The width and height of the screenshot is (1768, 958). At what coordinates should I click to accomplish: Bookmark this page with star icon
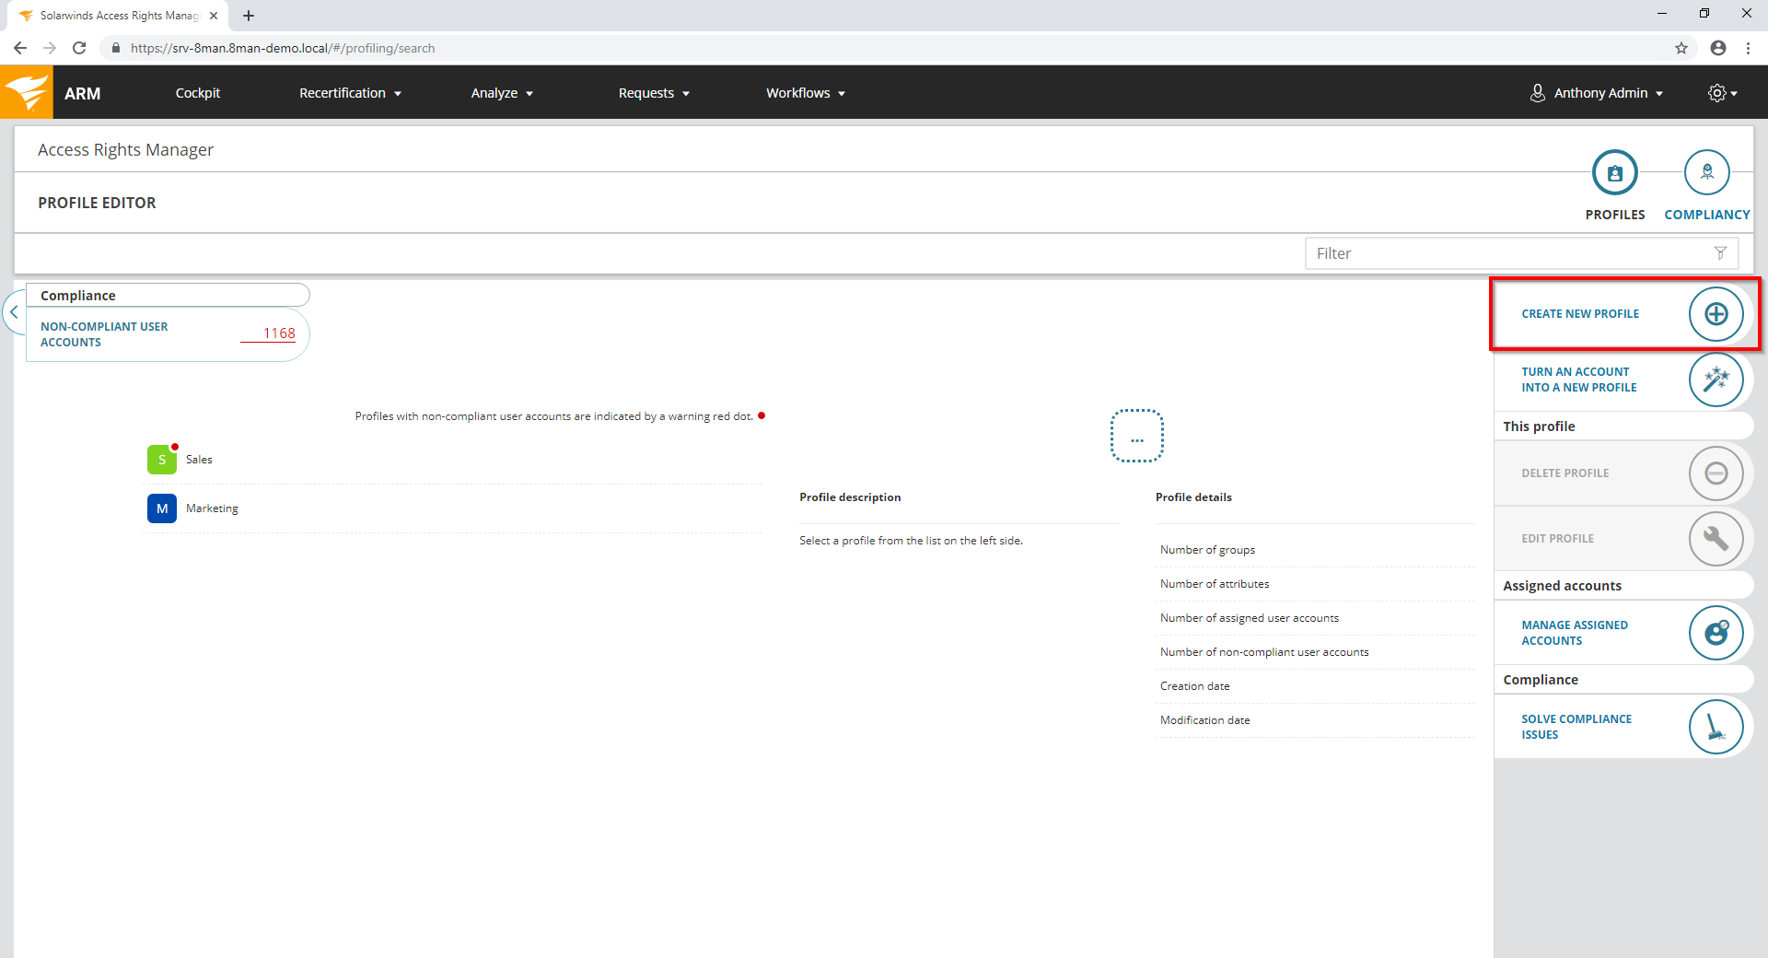click(x=1681, y=48)
